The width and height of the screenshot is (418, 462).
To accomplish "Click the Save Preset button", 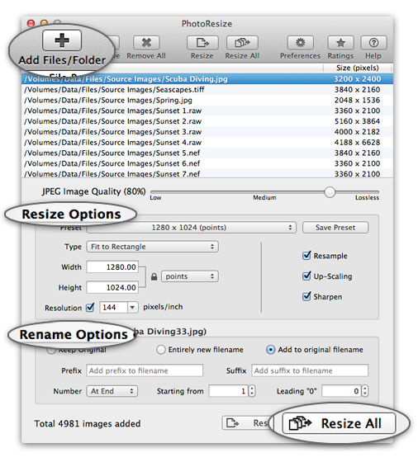I will tap(335, 228).
